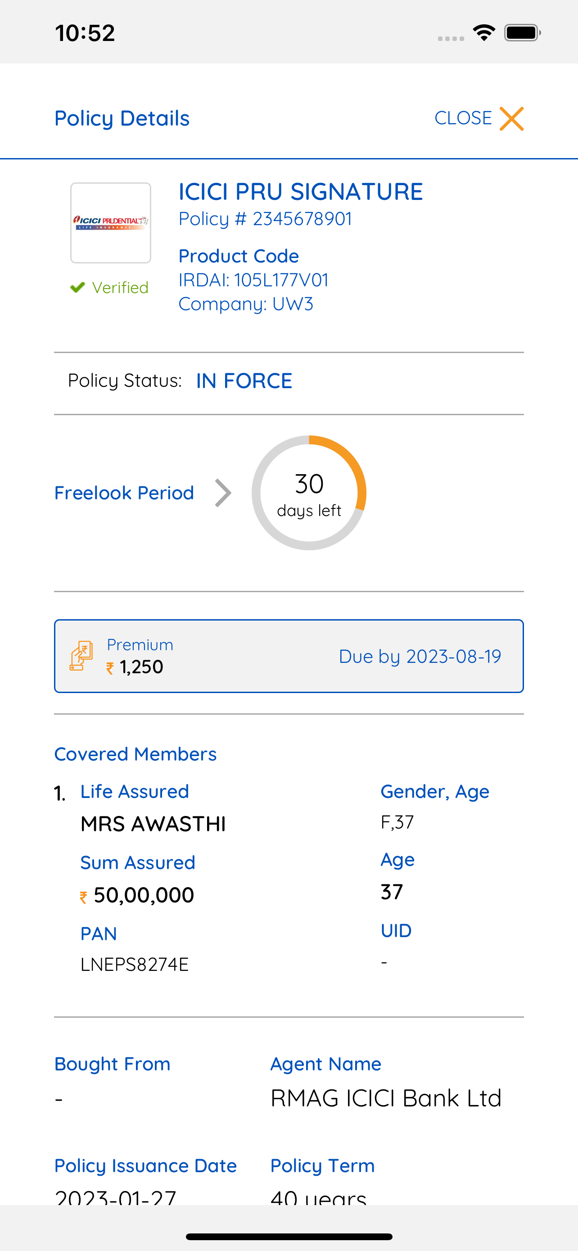Select the MRS AWASTHI name

(154, 824)
